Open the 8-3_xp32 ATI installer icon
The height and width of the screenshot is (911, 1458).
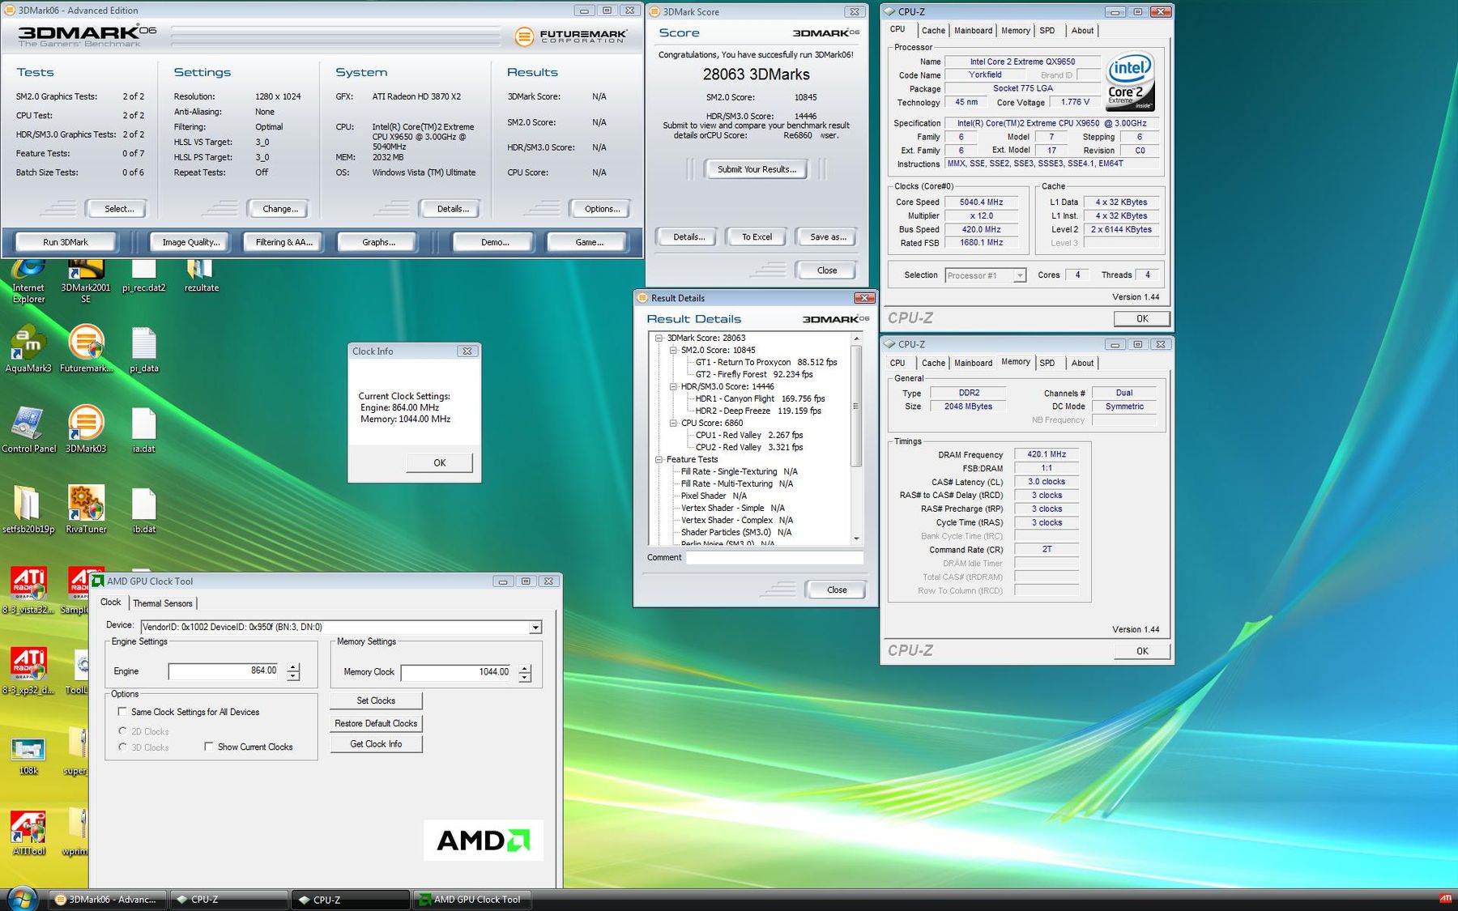pyautogui.click(x=28, y=670)
